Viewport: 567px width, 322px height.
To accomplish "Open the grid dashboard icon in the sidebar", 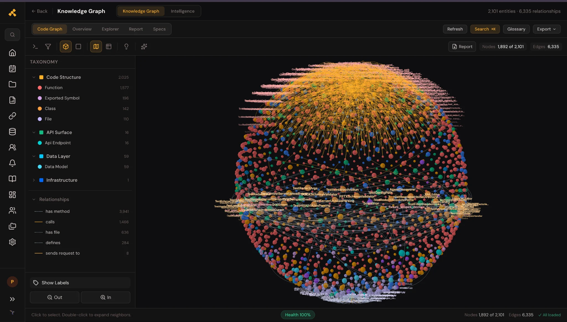I will point(12,195).
